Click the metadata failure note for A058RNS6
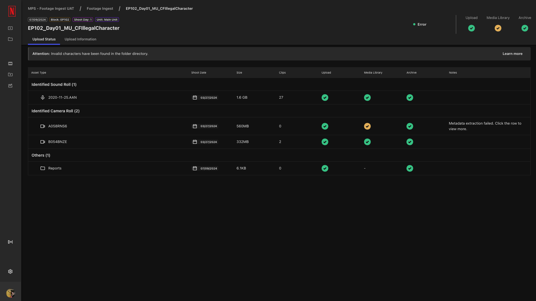 pos(485,126)
